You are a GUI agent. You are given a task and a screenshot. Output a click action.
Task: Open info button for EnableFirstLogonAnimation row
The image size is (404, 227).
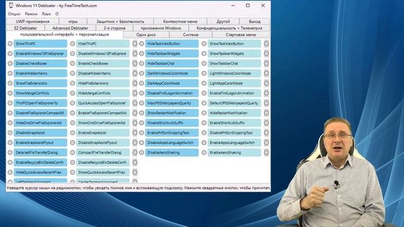pyautogui.click(x=266, y=93)
